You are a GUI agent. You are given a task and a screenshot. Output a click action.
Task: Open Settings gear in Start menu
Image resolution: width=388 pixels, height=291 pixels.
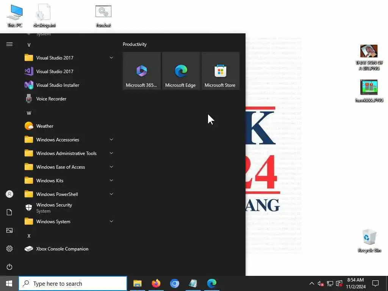tap(9, 249)
